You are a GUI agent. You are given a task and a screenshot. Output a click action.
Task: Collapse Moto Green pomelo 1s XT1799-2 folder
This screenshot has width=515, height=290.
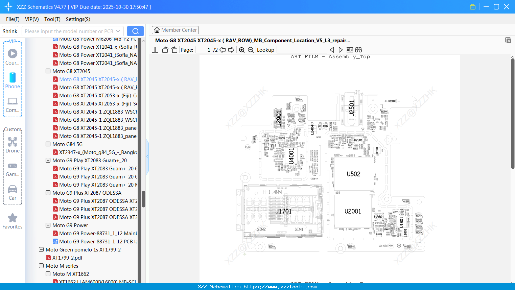[41, 249]
